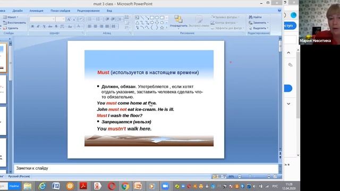Toggle italic formatting in font group
This screenshot has height=191, width=340.
click(38, 26)
